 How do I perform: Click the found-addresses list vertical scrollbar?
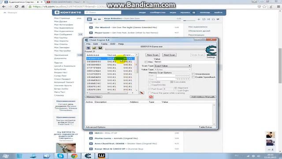pyautogui.click(x=137, y=72)
